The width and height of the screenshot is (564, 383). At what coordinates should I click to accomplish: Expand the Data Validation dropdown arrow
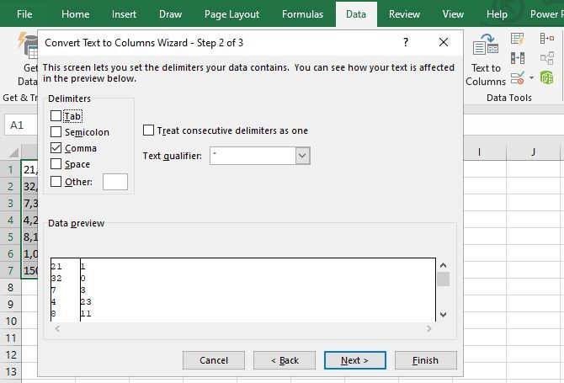coord(531,78)
